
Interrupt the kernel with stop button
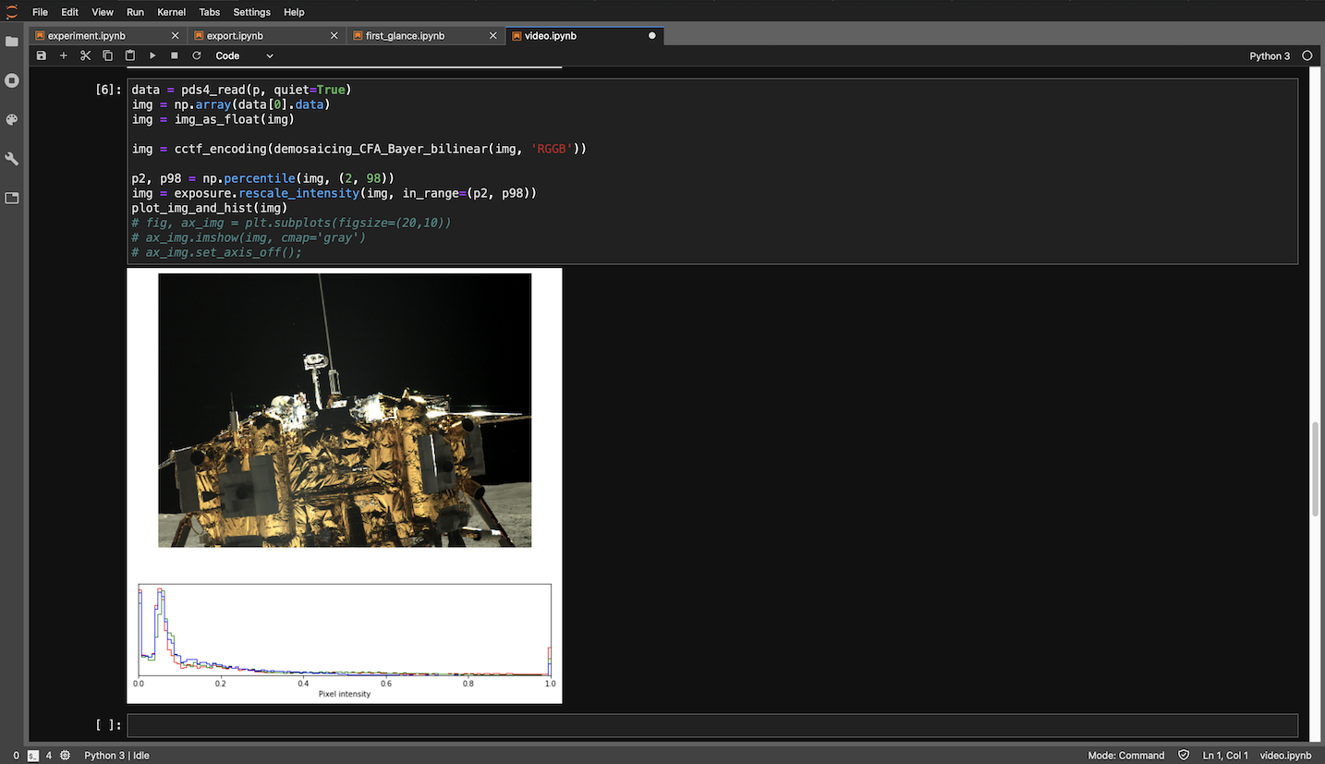click(175, 56)
